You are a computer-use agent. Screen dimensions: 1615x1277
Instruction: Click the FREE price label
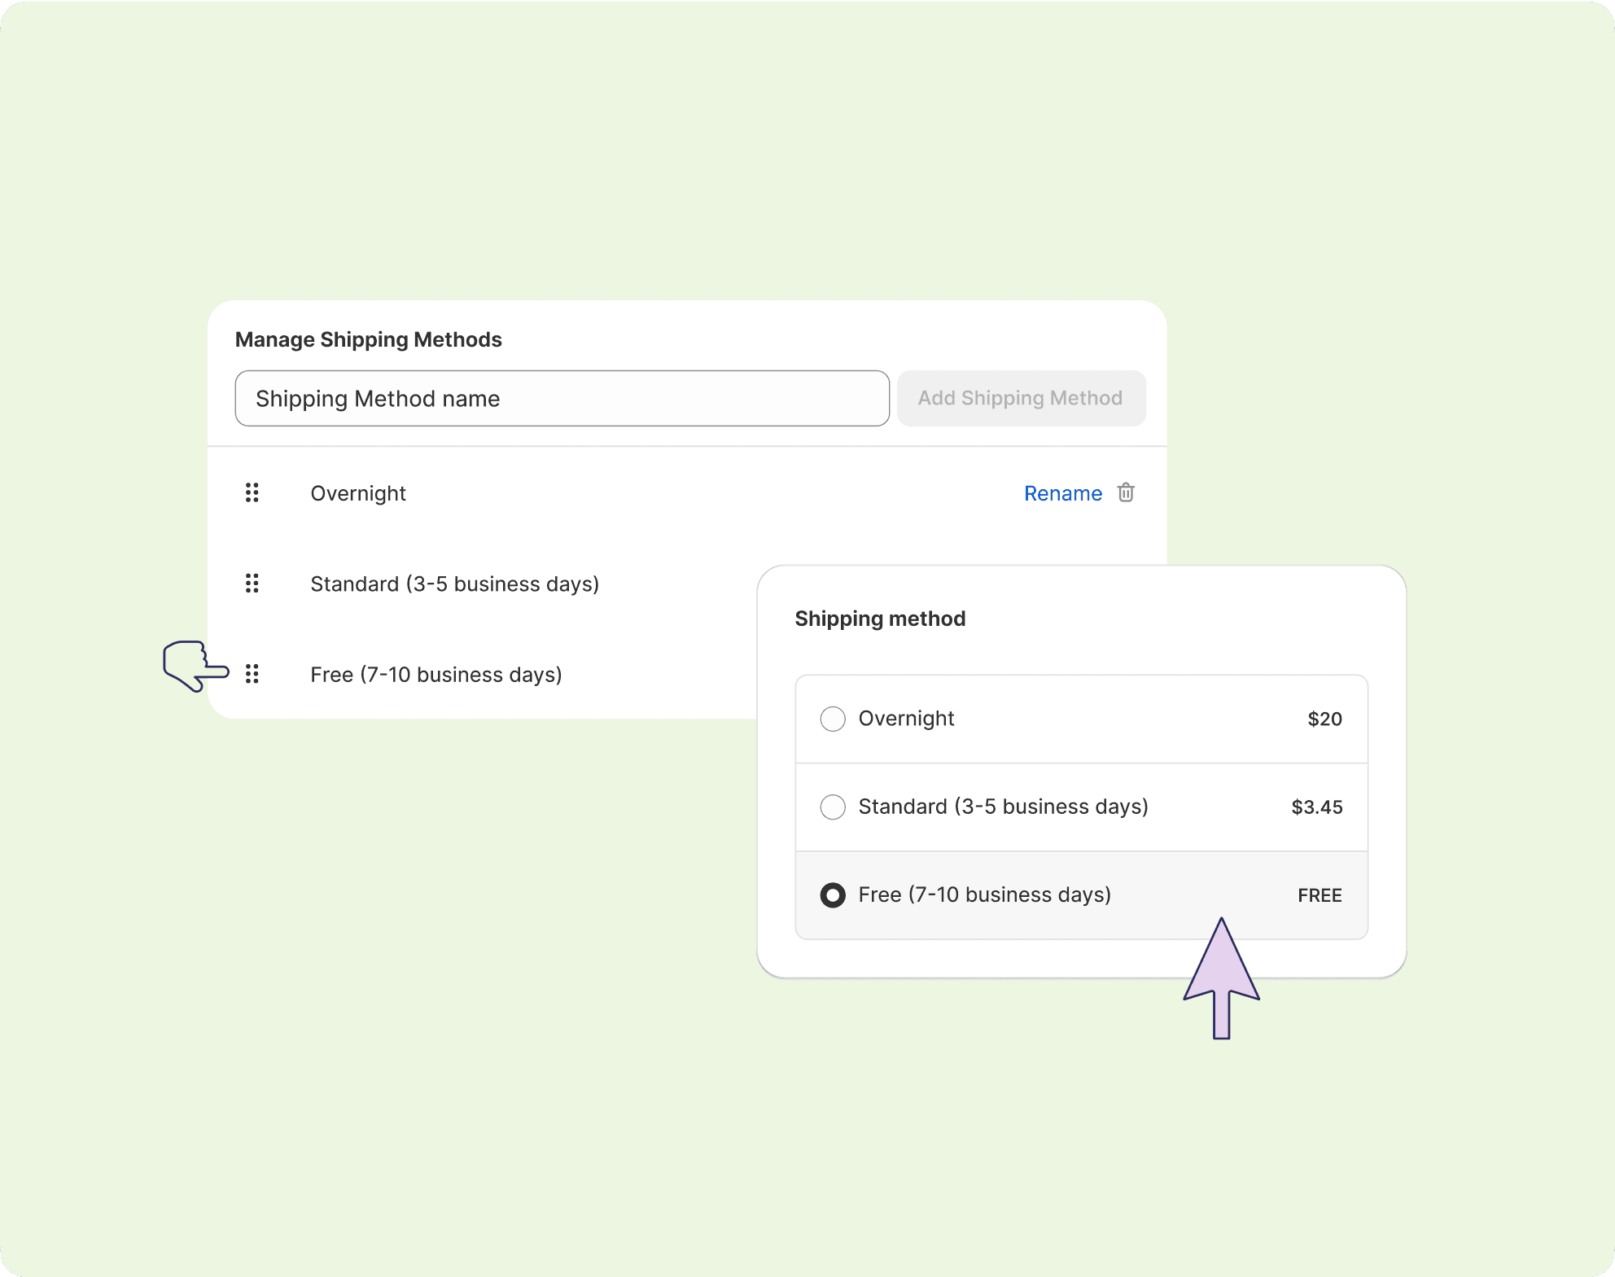tap(1320, 895)
